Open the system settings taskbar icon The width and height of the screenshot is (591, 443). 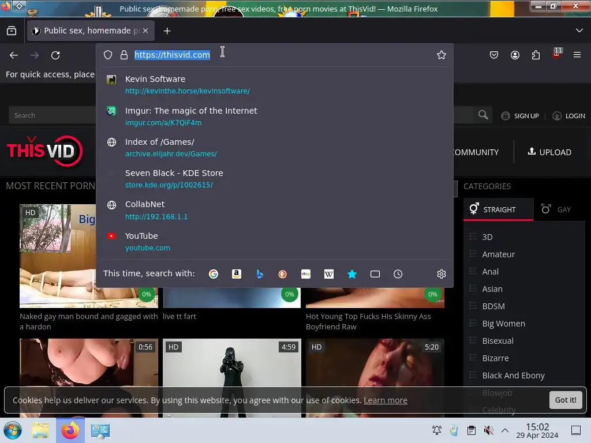click(x=100, y=430)
